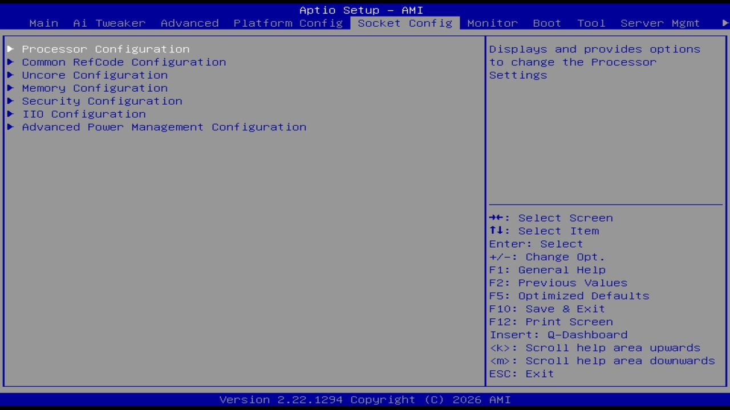Switch to the Tool tab
Image resolution: width=730 pixels, height=410 pixels.
click(591, 23)
